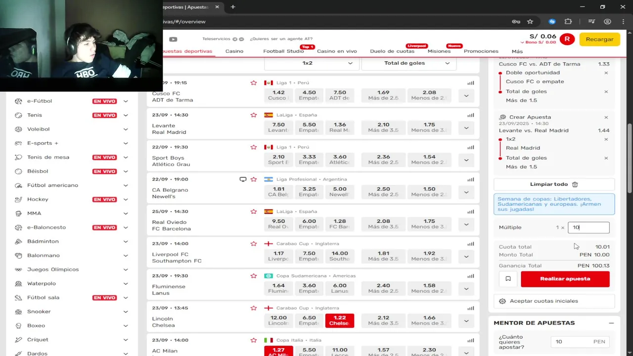Expand the Fútbol sala category chevron
The height and width of the screenshot is (356, 633).
tap(126, 298)
